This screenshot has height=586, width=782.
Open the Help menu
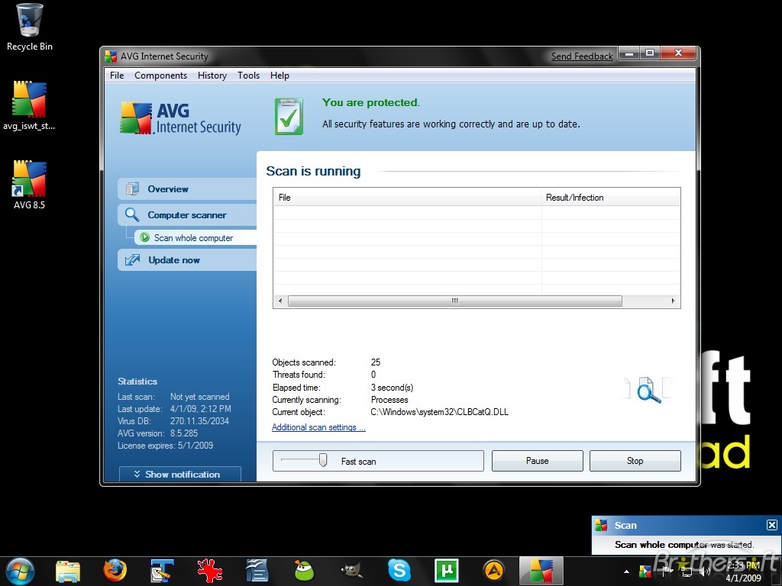(280, 76)
